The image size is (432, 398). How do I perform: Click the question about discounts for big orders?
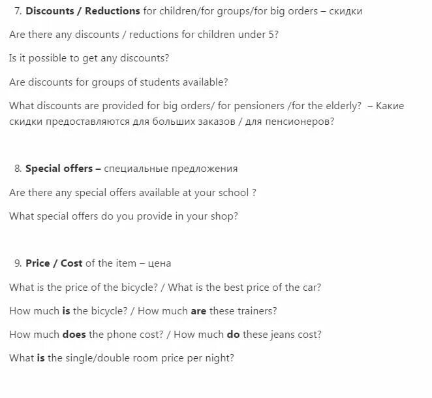click(x=185, y=106)
